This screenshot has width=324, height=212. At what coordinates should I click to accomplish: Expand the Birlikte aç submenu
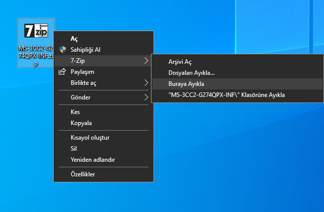click(x=103, y=83)
